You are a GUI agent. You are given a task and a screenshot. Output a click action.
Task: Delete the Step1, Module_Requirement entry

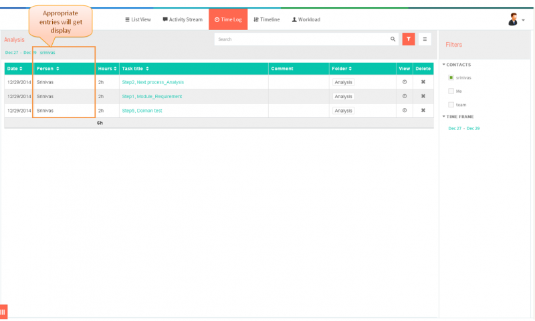pyautogui.click(x=423, y=96)
